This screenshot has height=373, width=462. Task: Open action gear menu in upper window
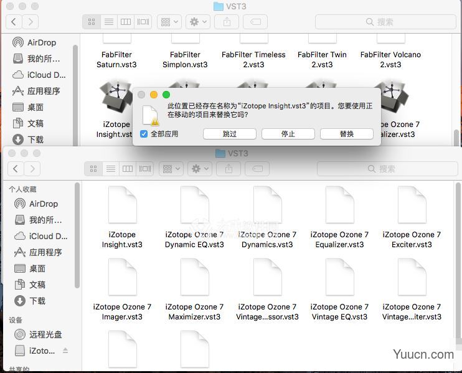tap(198, 22)
